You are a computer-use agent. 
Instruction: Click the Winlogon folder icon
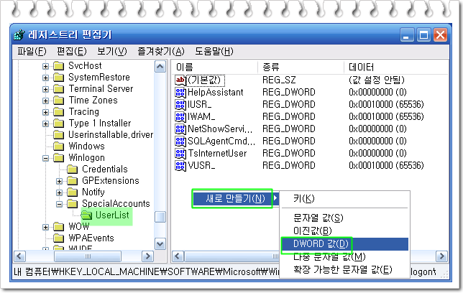pyautogui.click(x=58, y=158)
